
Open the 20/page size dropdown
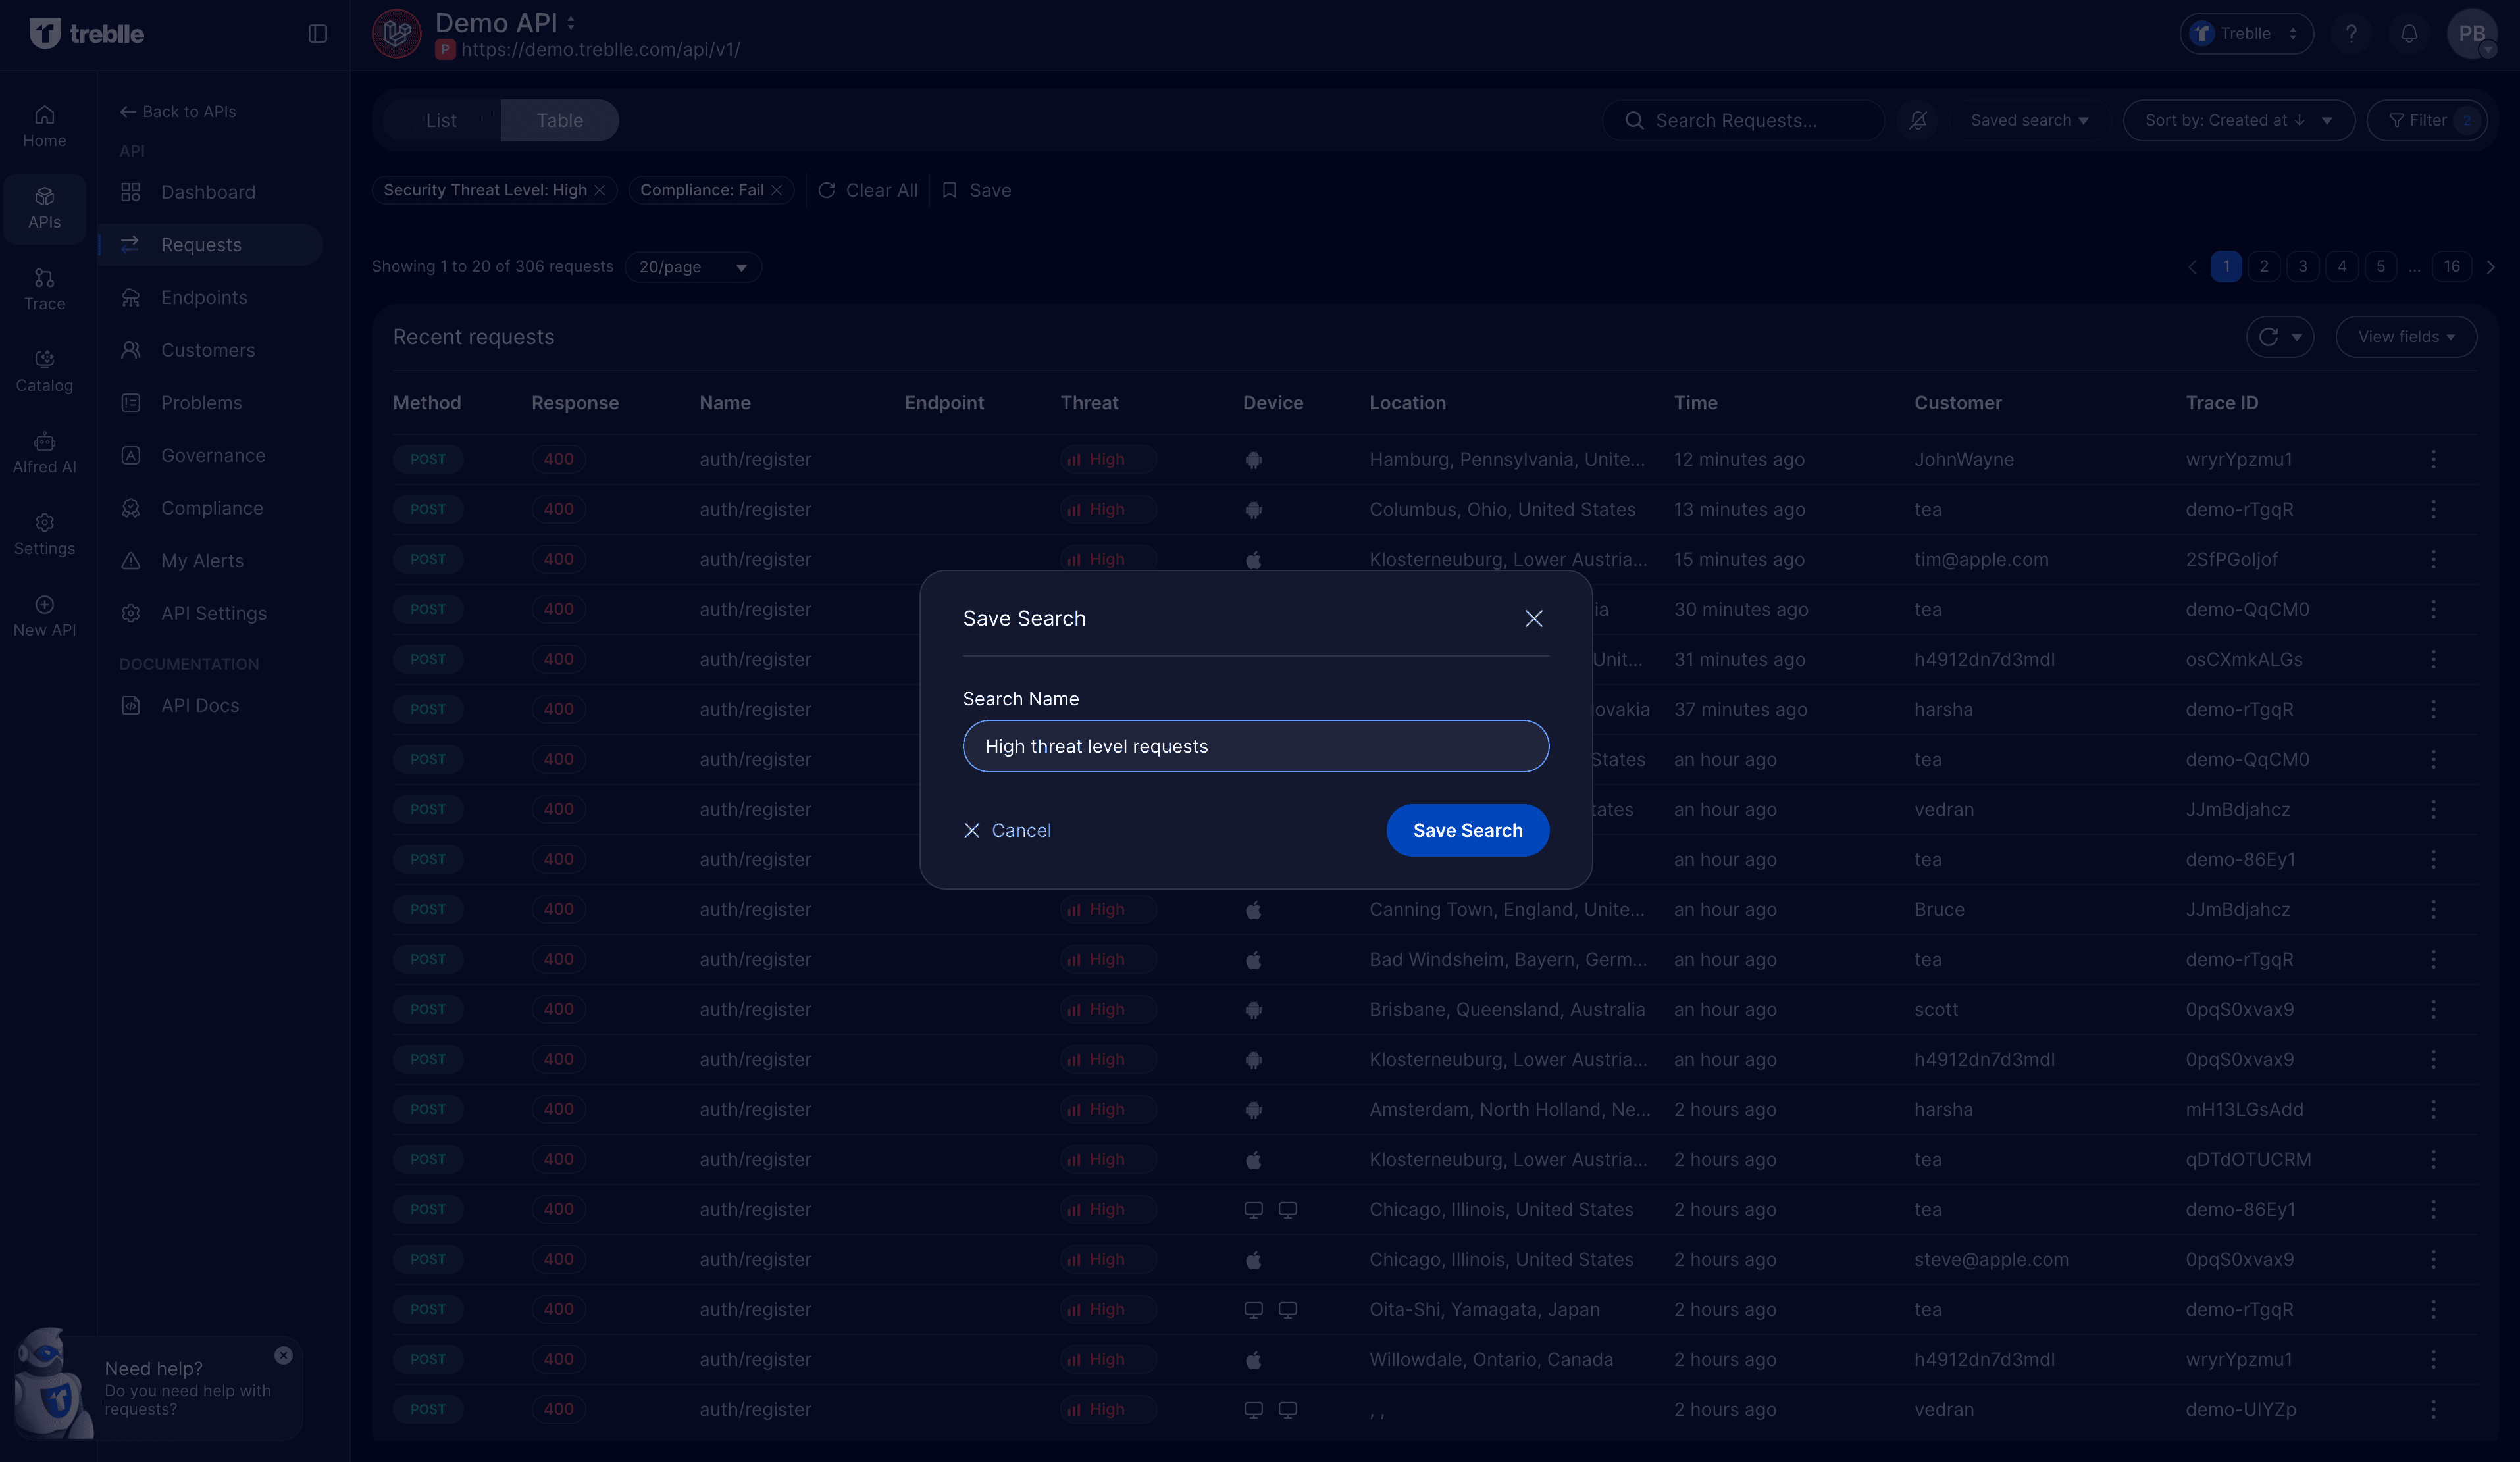(x=692, y=267)
